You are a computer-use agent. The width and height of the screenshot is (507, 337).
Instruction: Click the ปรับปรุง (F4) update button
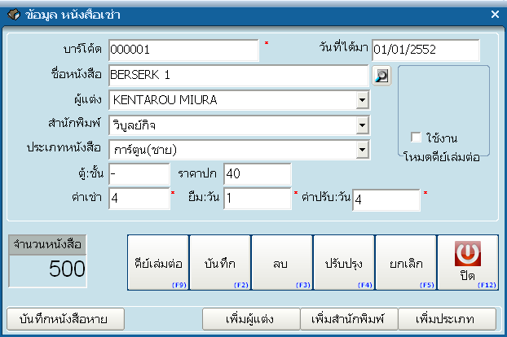[344, 263]
